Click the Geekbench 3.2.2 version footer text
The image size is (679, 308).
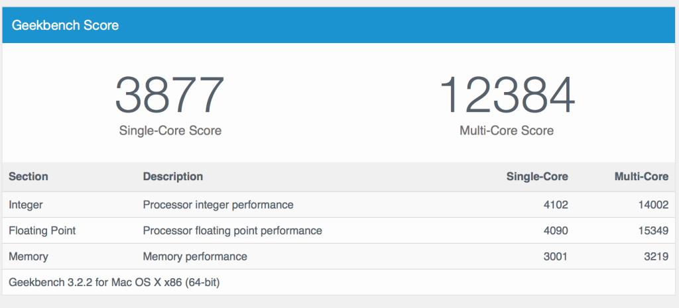pyautogui.click(x=114, y=283)
